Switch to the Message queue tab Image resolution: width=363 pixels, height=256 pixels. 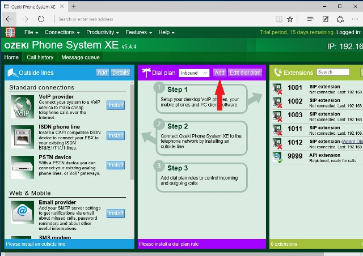click(x=81, y=57)
